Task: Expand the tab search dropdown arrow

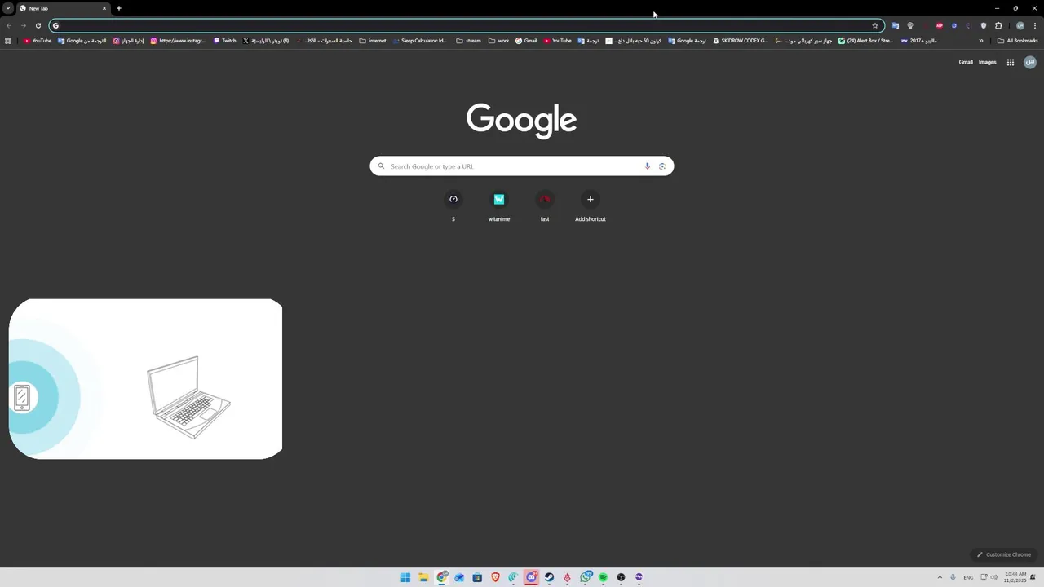Action: pos(7,8)
